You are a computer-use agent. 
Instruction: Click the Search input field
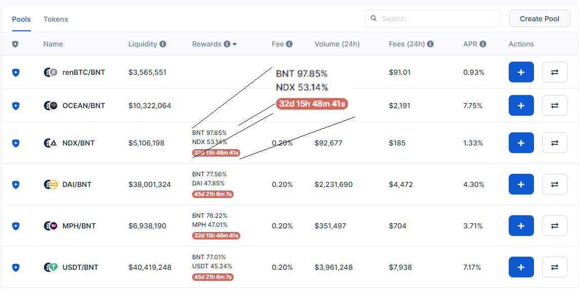[x=432, y=19]
